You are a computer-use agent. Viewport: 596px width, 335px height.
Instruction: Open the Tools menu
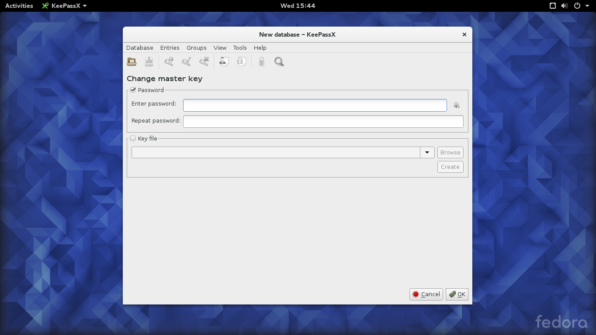click(240, 48)
